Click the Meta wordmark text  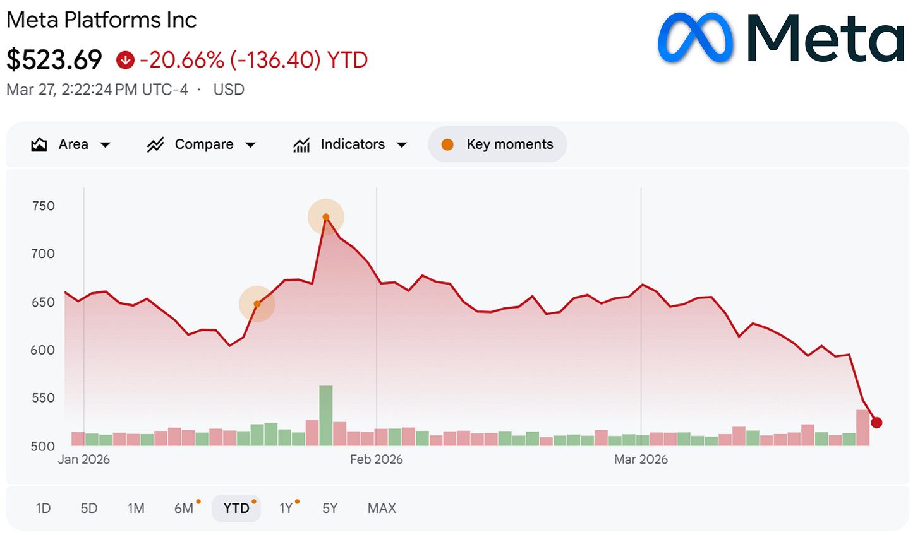[x=826, y=39]
